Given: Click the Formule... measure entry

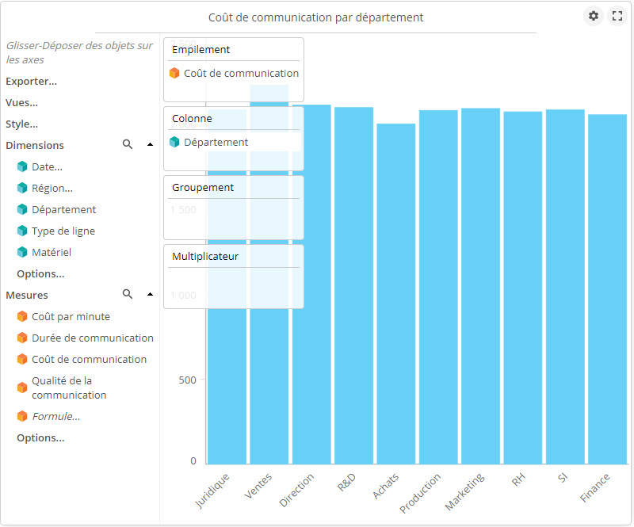Looking at the screenshot, I should (55, 416).
